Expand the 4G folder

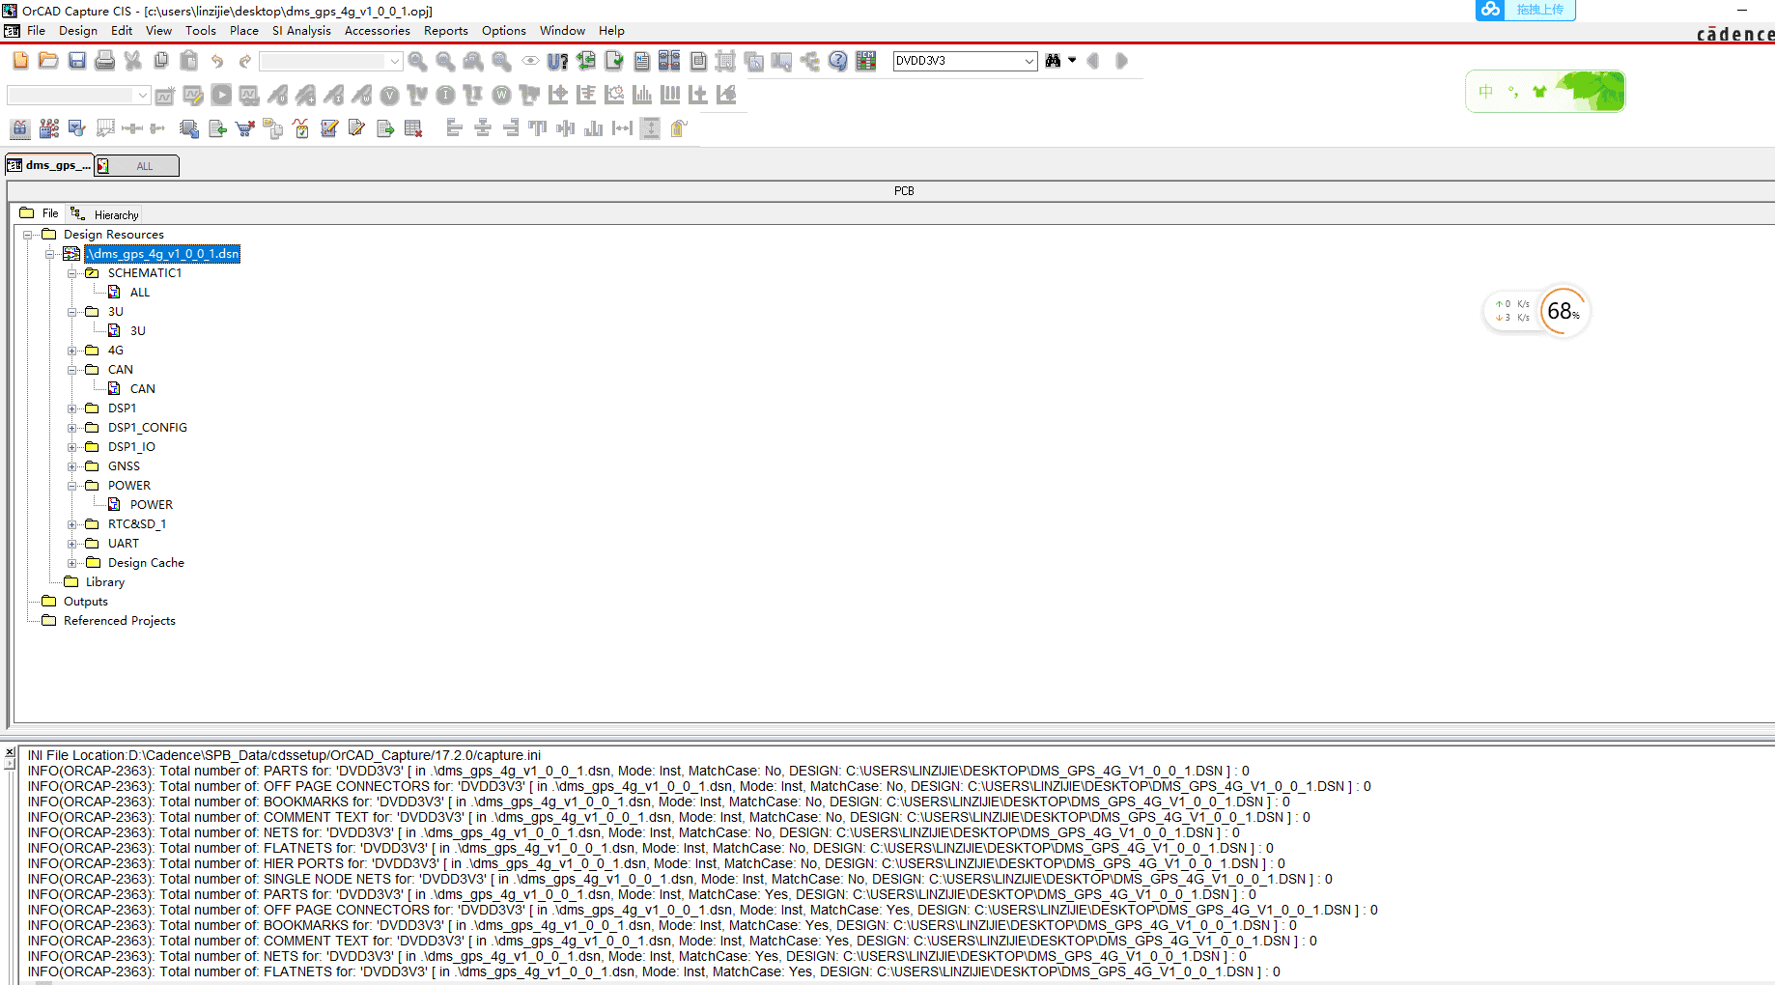coord(72,351)
